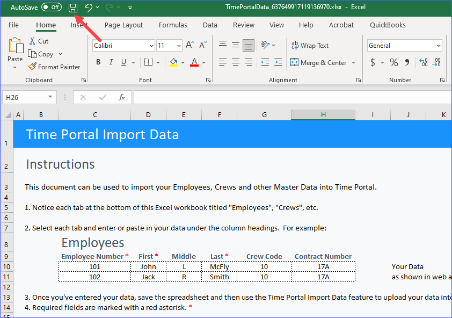Screen dimensions: 452x318
Task: Click into the formula bar
Action: pyautogui.click(x=291, y=97)
